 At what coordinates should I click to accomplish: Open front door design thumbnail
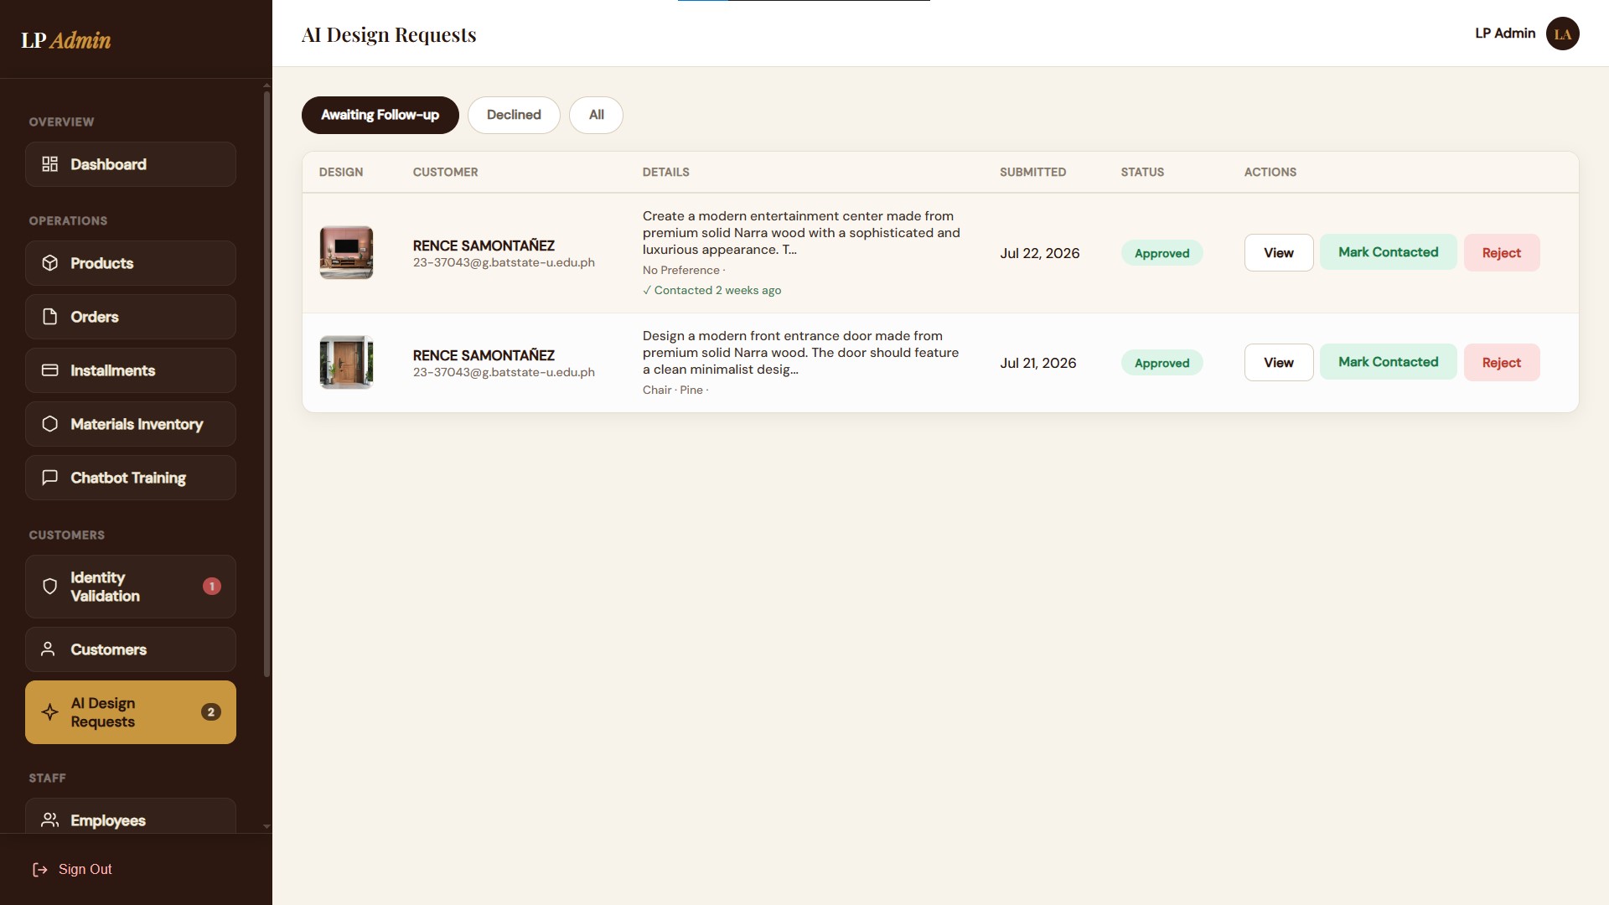pyautogui.click(x=346, y=362)
